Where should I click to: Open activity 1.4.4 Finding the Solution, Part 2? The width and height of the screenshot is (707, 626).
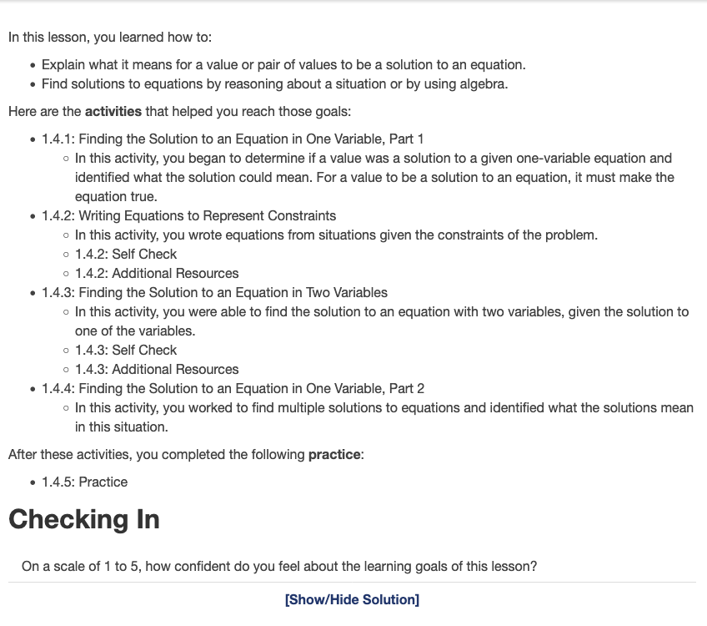(x=233, y=388)
